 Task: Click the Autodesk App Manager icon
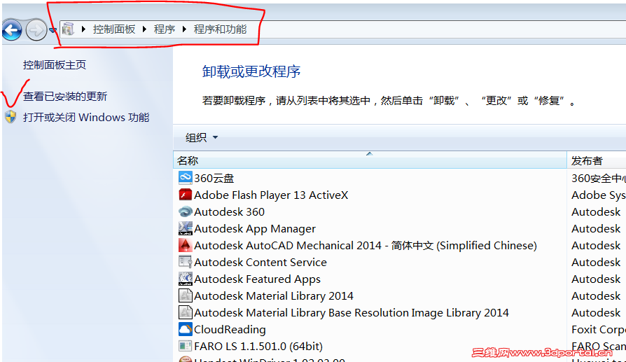(186, 228)
